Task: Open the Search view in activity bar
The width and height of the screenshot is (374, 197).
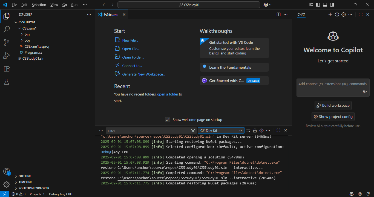Action: point(7,29)
